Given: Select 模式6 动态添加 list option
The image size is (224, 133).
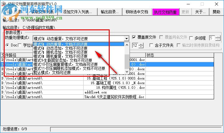Looking at the screenshot, I should point(78,48).
